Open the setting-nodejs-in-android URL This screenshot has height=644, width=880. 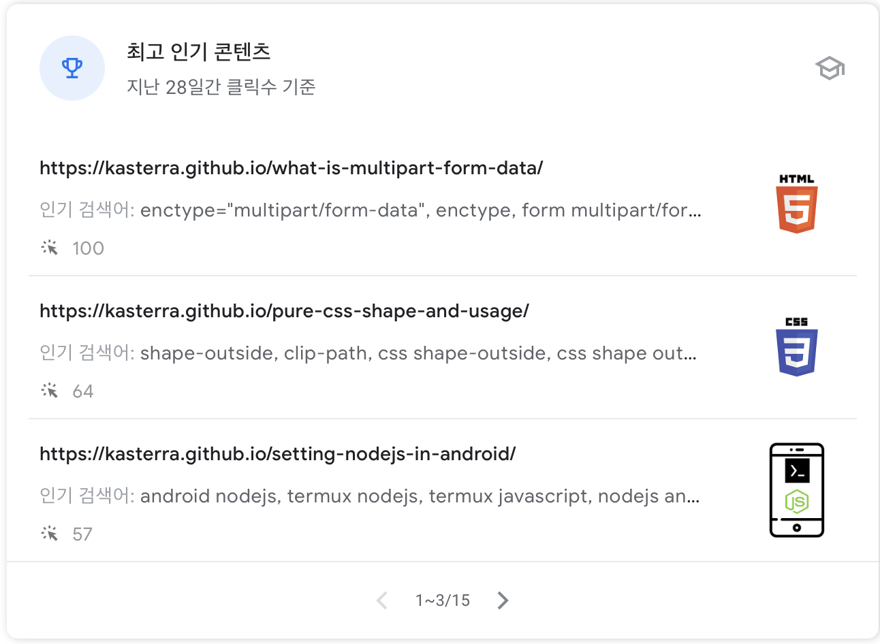[277, 454]
